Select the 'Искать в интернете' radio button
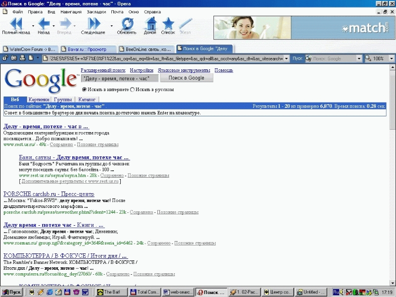This screenshot has height=297, width=396. [84, 90]
